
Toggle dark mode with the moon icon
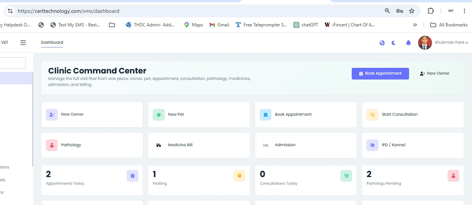coord(394,43)
